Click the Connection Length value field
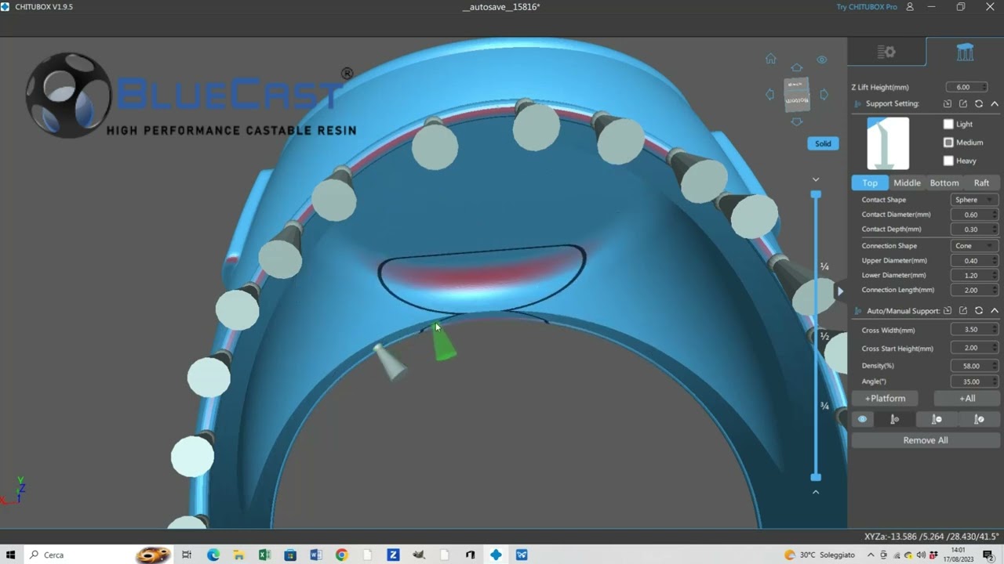Screen dimensions: 1004x564 (x=973, y=290)
